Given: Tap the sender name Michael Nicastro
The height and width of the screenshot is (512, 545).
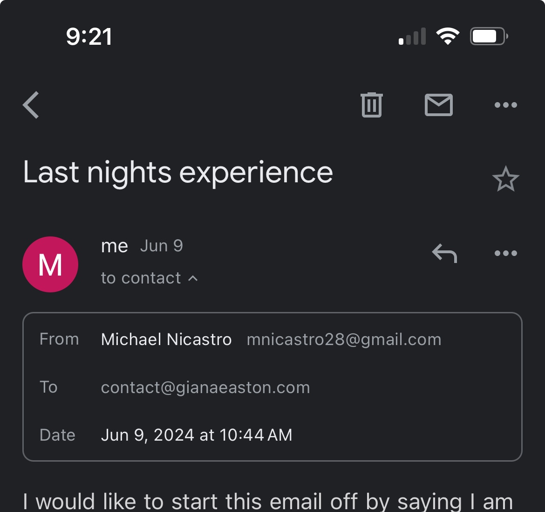Looking at the screenshot, I should point(166,339).
